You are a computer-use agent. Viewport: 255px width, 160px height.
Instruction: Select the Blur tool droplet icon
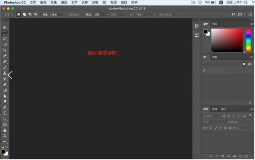tap(5, 96)
